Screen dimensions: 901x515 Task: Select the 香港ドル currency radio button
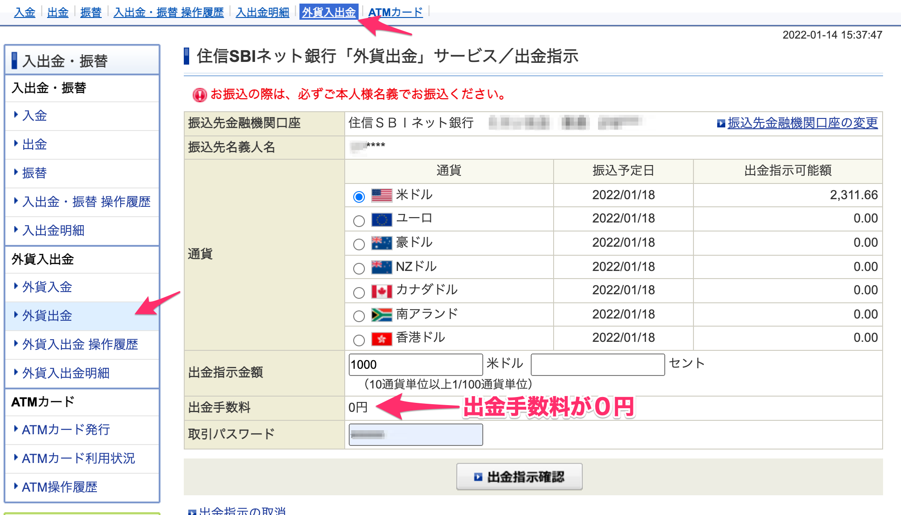(x=359, y=340)
